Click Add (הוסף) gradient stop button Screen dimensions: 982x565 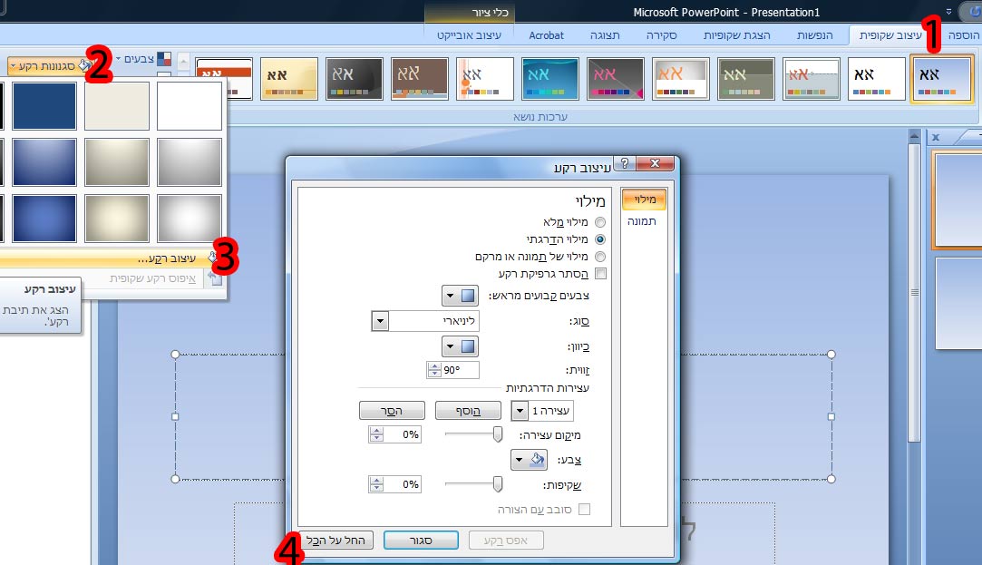click(x=468, y=411)
